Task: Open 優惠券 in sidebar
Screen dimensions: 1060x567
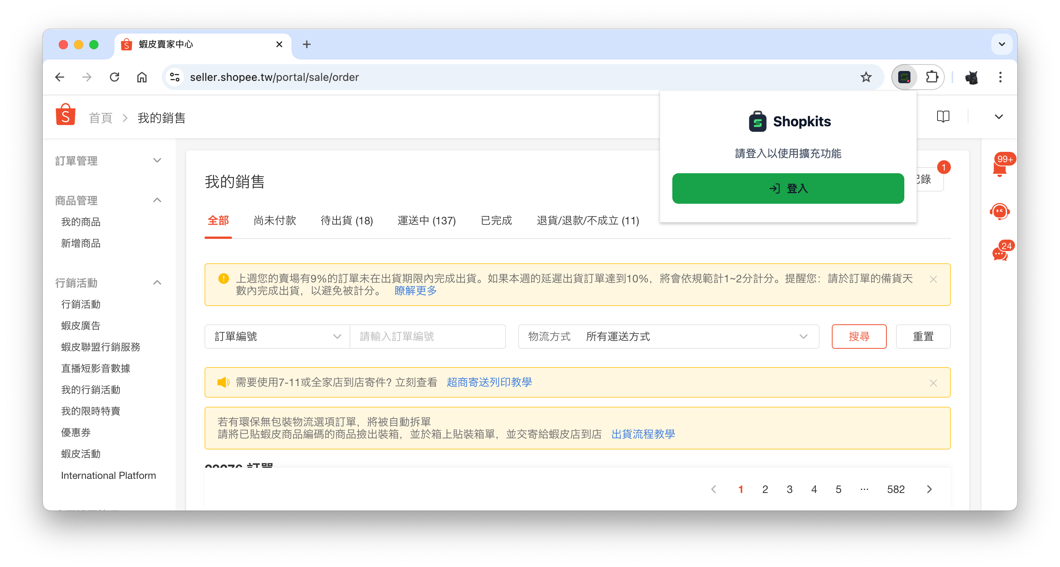Action: point(76,432)
